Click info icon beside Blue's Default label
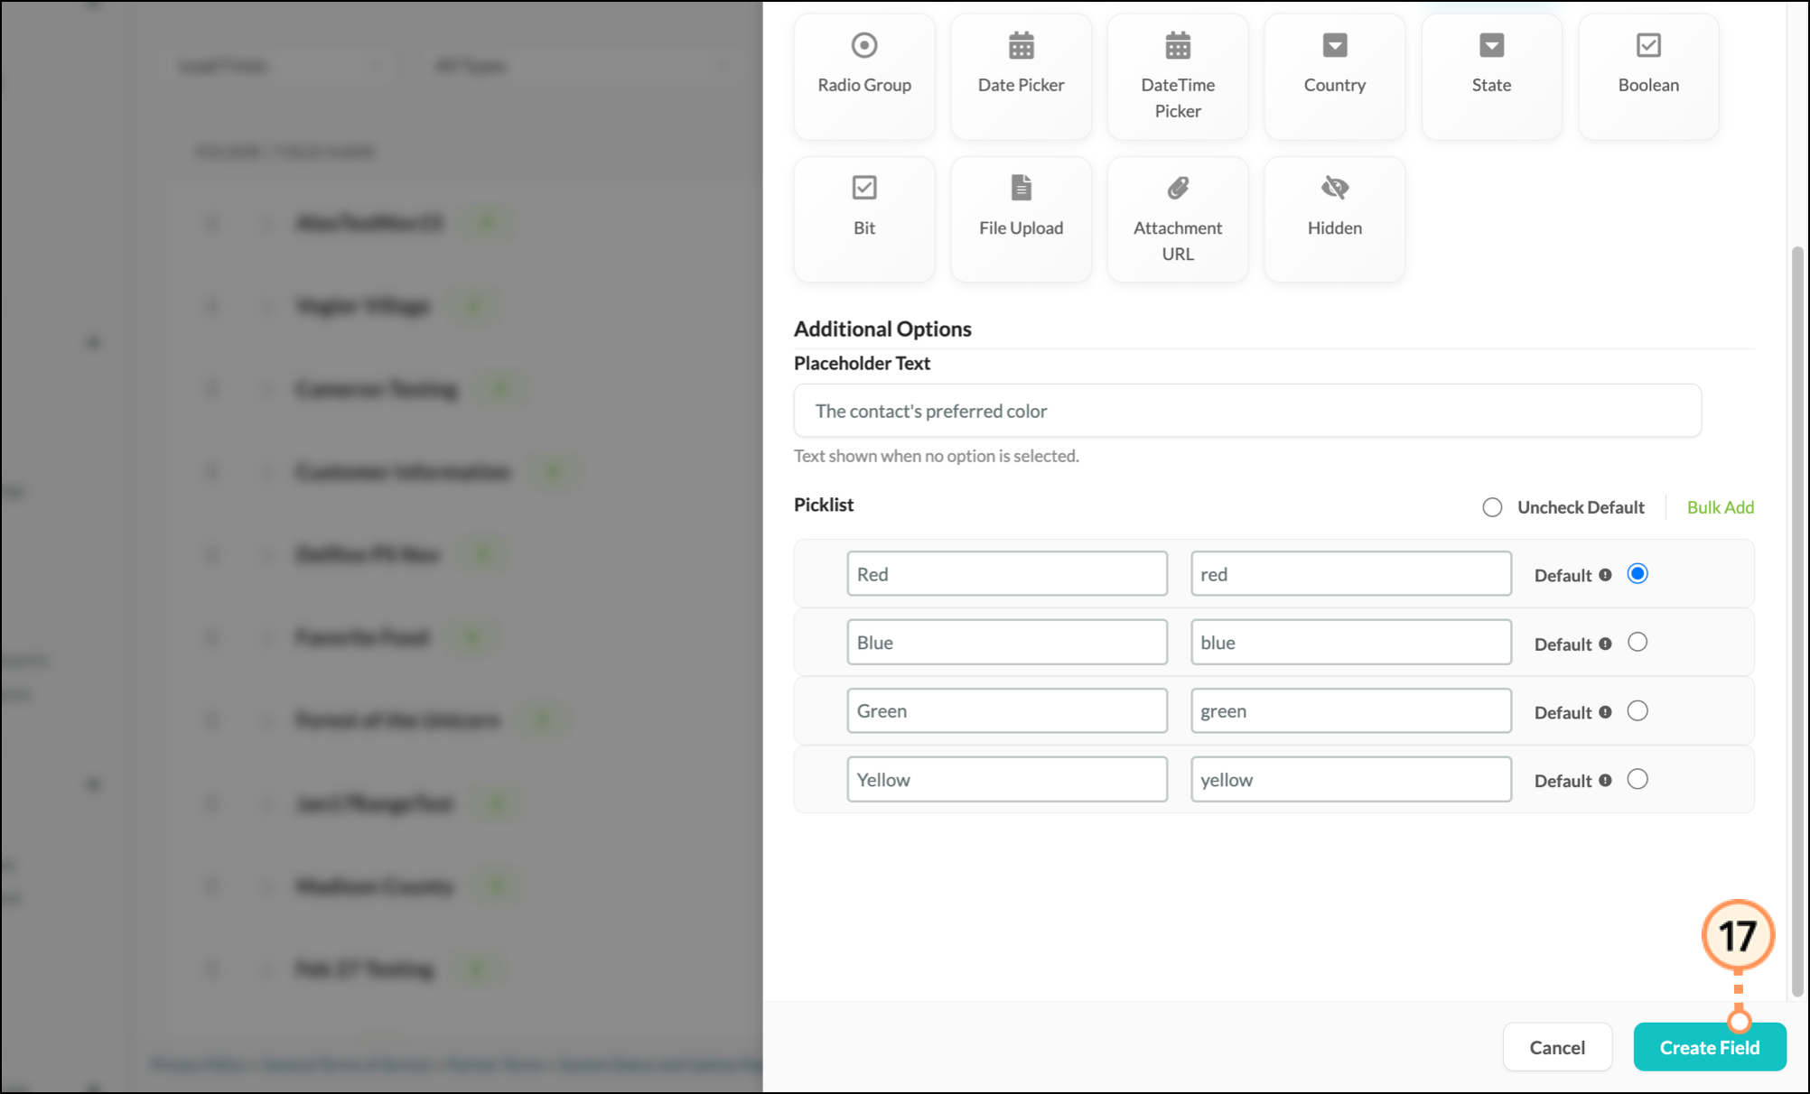Image resolution: width=1810 pixels, height=1094 pixels. click(x=1605, y=644)
